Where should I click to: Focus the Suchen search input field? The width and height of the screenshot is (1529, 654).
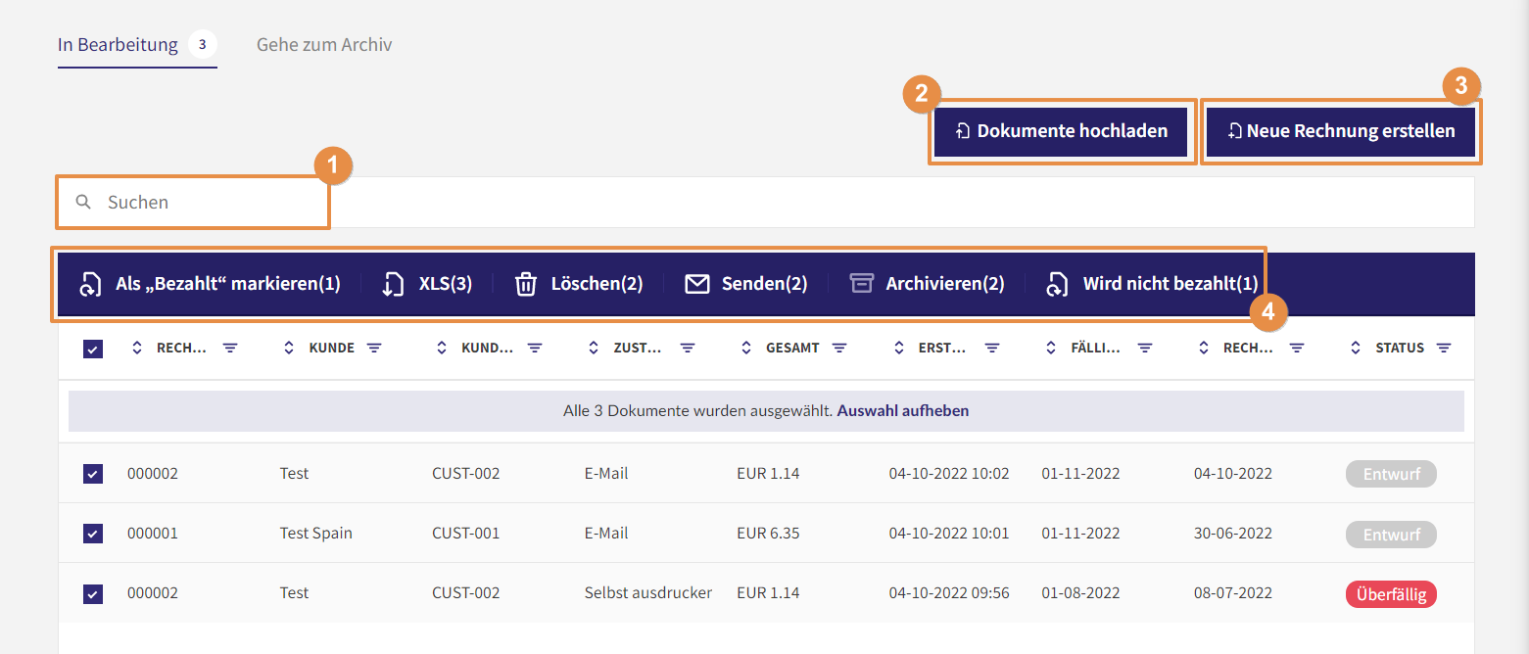pos(766,203)
